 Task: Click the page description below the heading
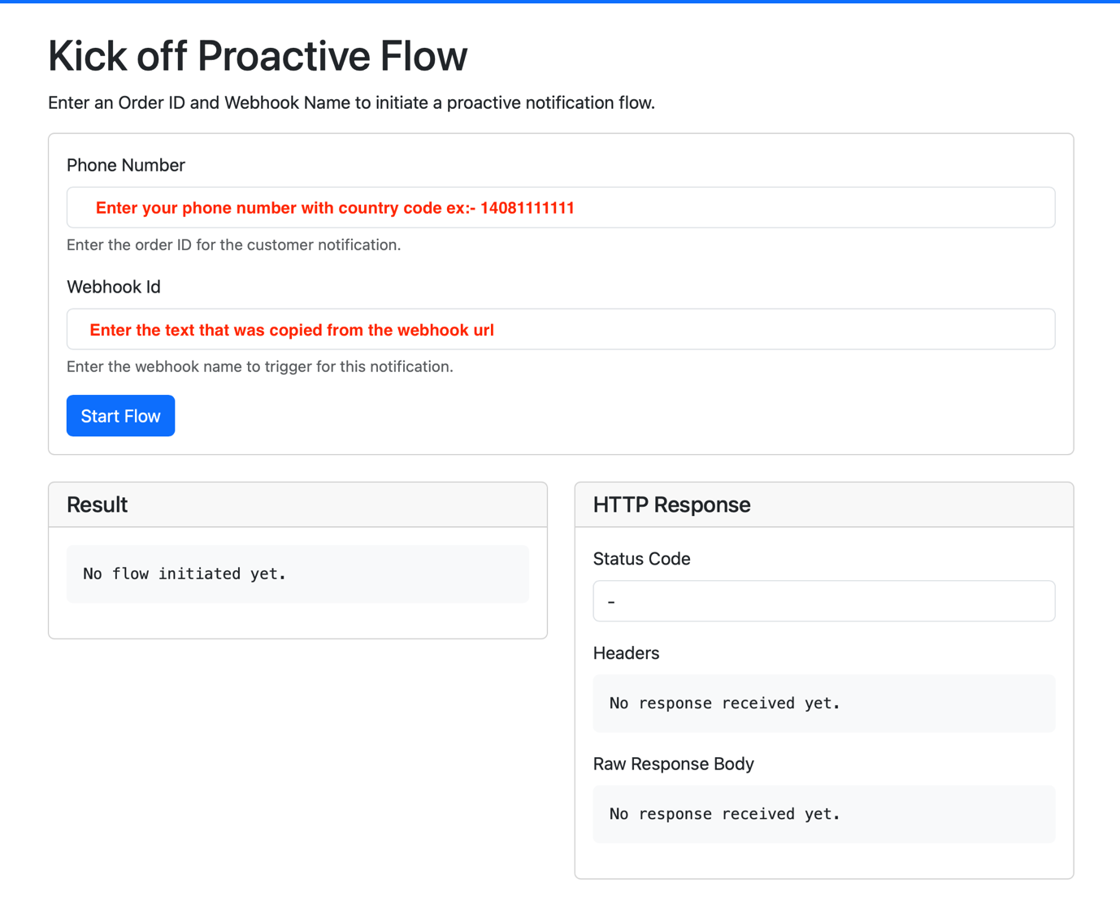[x=351, y=103]
